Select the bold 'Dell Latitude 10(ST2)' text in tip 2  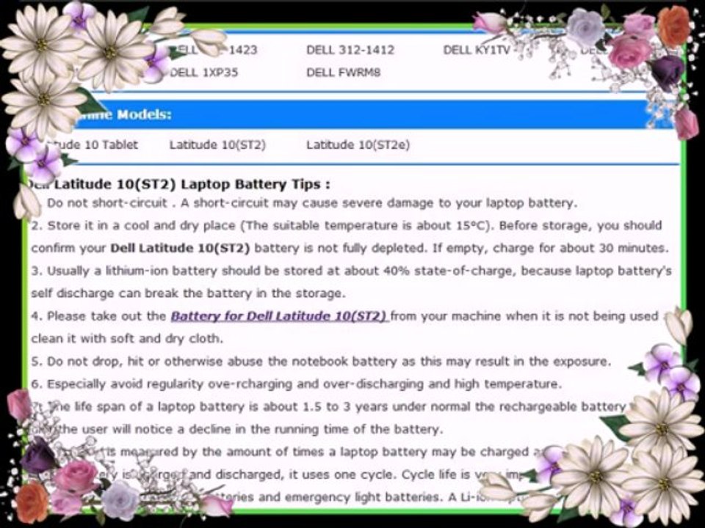(180, 248)
